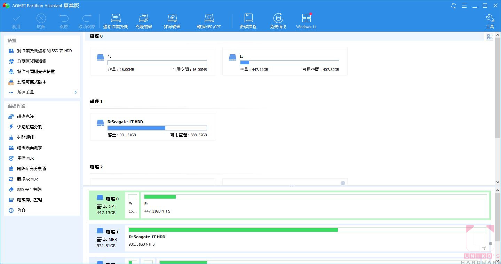Click the 磁碟 0 header in upper pane
501x264 pixels.
pyautogui.click(x=96, y=36)
